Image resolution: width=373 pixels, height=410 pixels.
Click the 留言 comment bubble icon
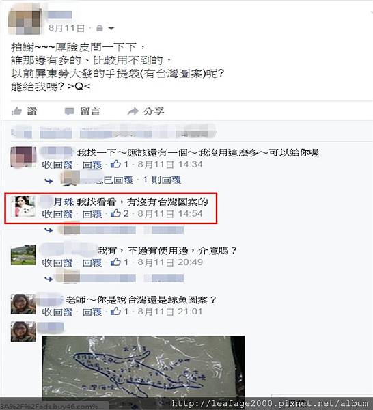[x=70, y=111]
